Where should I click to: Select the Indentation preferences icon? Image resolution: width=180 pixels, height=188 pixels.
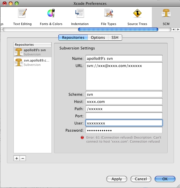pyautogui.click(x=80, y=17)
